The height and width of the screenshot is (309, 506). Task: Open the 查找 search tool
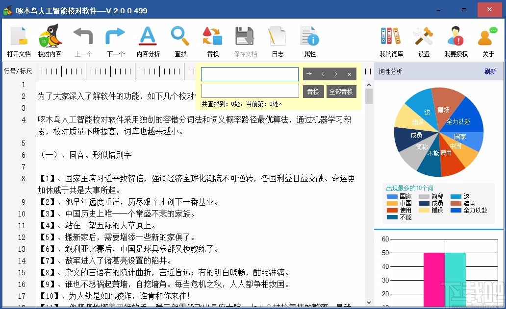click(x=180, y=41)
